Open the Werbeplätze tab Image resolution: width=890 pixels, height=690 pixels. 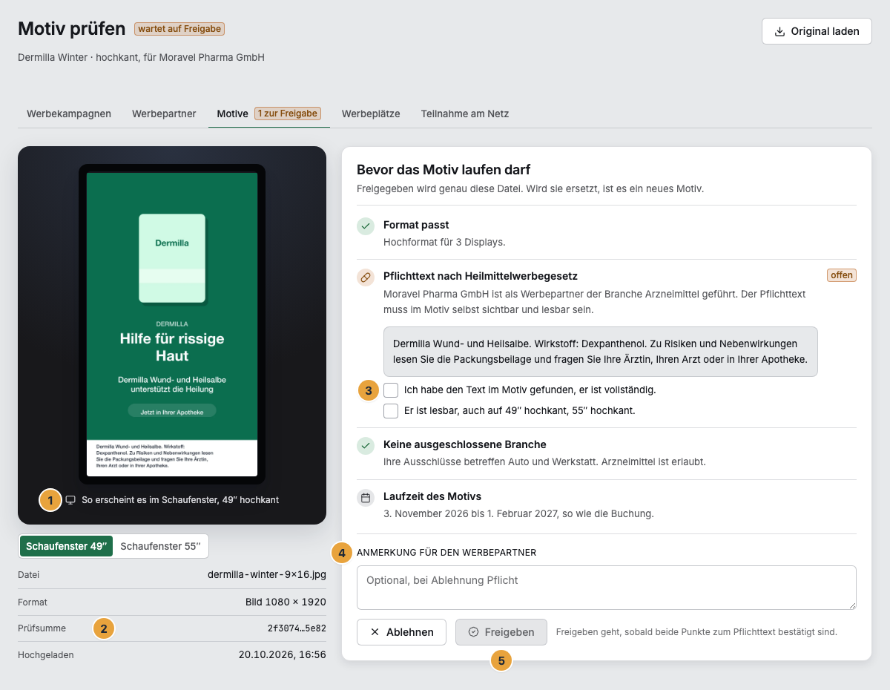click(x=371, y=114)
